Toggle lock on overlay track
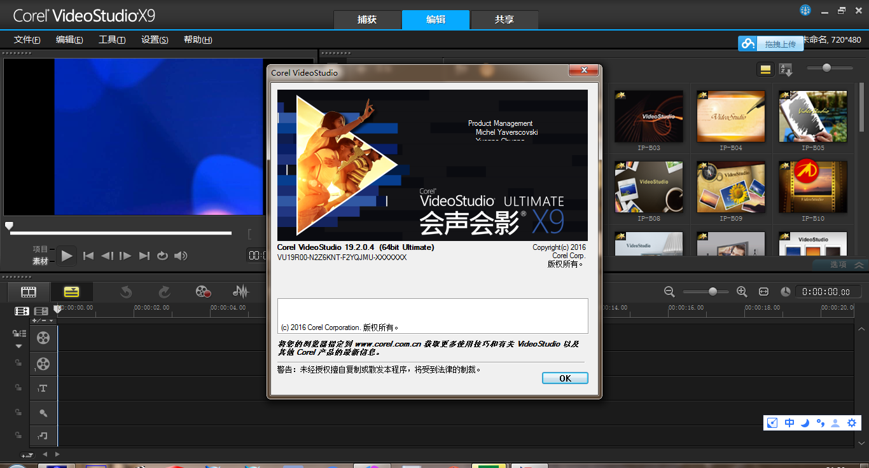 click(x=19, y=362)
